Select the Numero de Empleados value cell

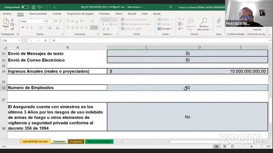pos(188,88)
